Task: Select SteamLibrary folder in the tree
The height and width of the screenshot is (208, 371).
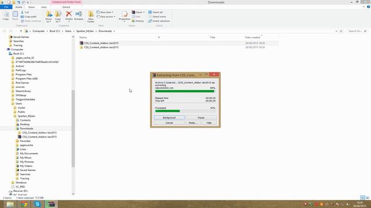Action: click(23, 91)
